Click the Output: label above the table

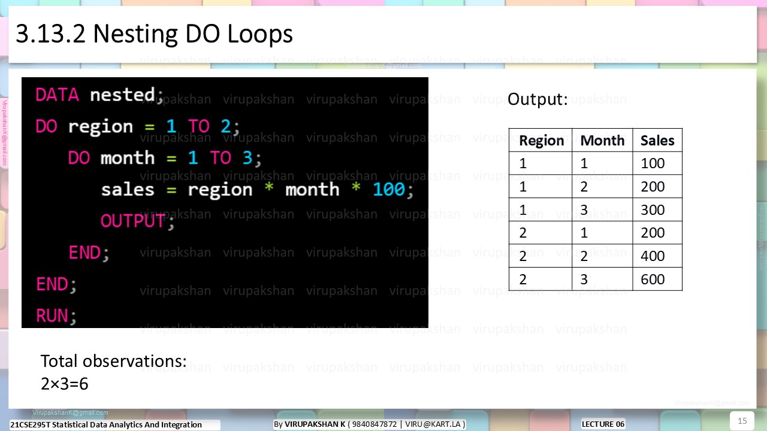537,99
